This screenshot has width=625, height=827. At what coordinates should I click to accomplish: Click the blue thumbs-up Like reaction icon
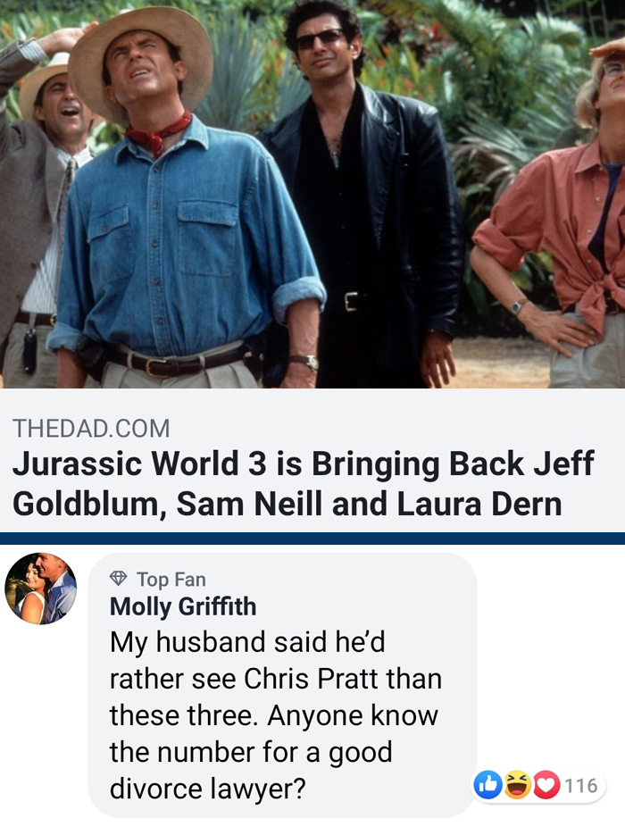coord(488,785)
